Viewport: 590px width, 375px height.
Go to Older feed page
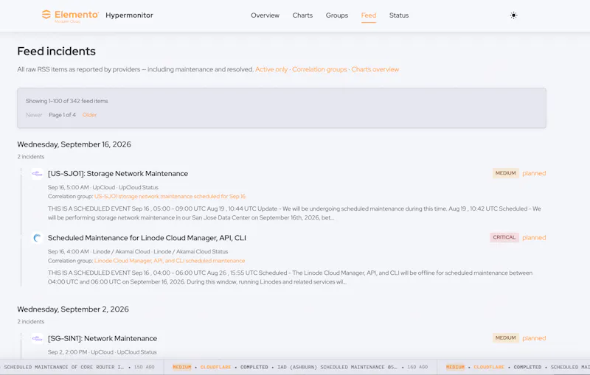point(89,115)
